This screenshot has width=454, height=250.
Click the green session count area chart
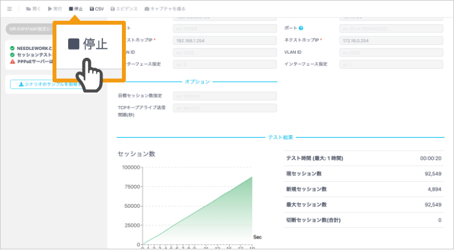(x=197, y=210)
